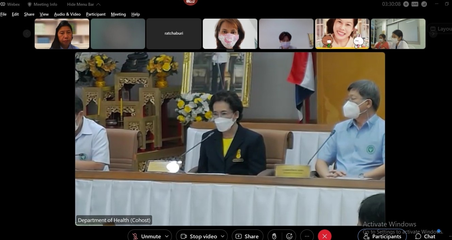452x240 pixels.
Task: Click the thumbnail strip resize handle
Action: (x=230, y=51)
